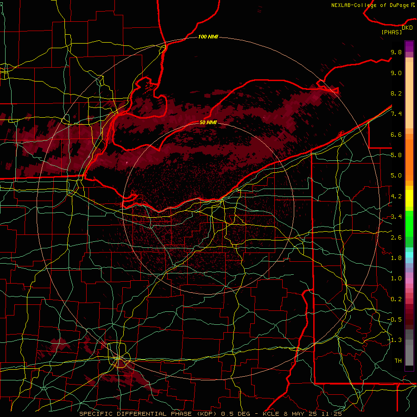Click the "DKD" product label
Screen dimensions: 417x417
(x=407, y=28)
